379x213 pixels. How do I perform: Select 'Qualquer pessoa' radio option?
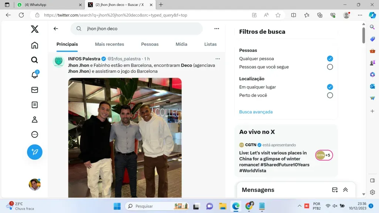(330, 58)
